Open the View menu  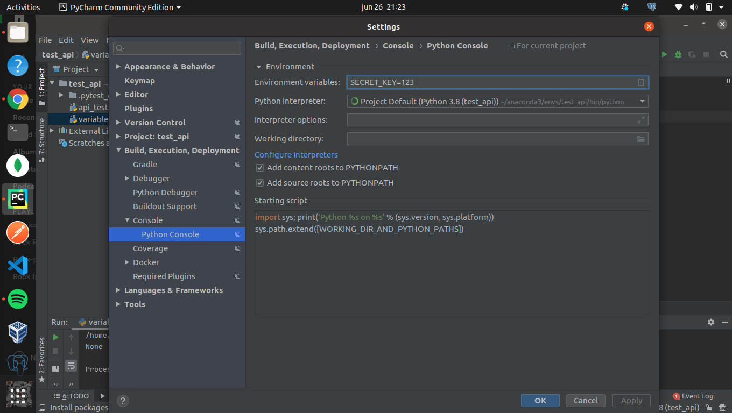click(90, 40)
